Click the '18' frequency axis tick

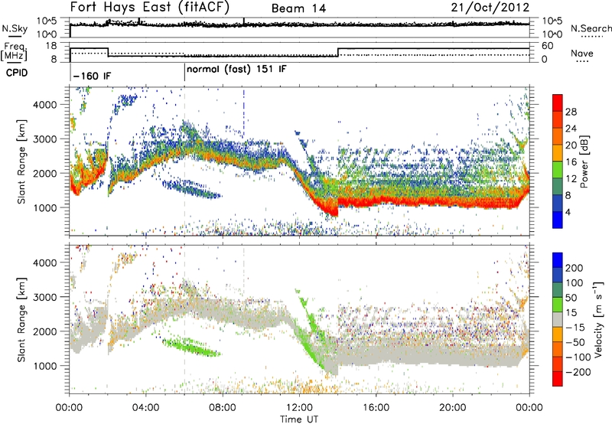tap(50, 46)
